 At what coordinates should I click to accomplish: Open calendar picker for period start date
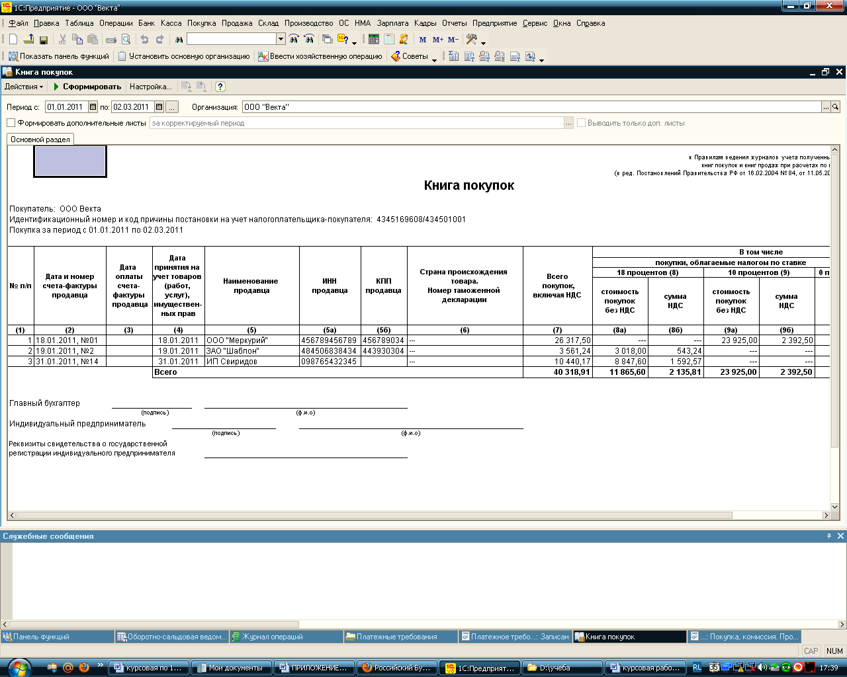(93, 106)
